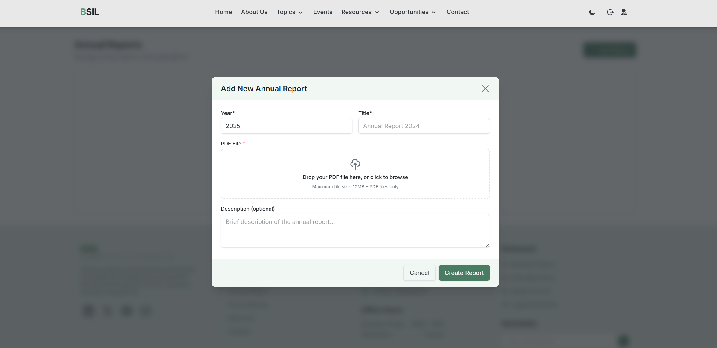Focus the Year input field

click(286, 126)
